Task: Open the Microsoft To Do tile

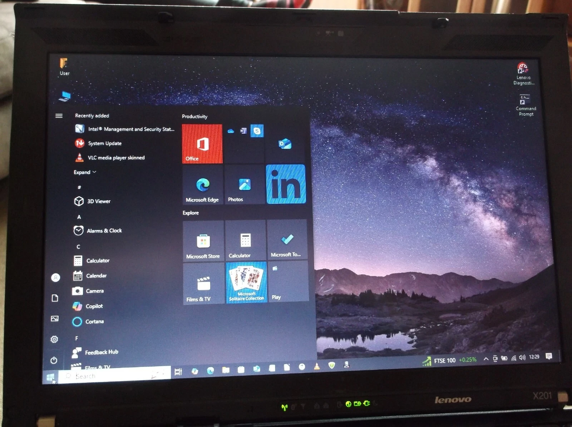Action: click(x=287, y=240)
